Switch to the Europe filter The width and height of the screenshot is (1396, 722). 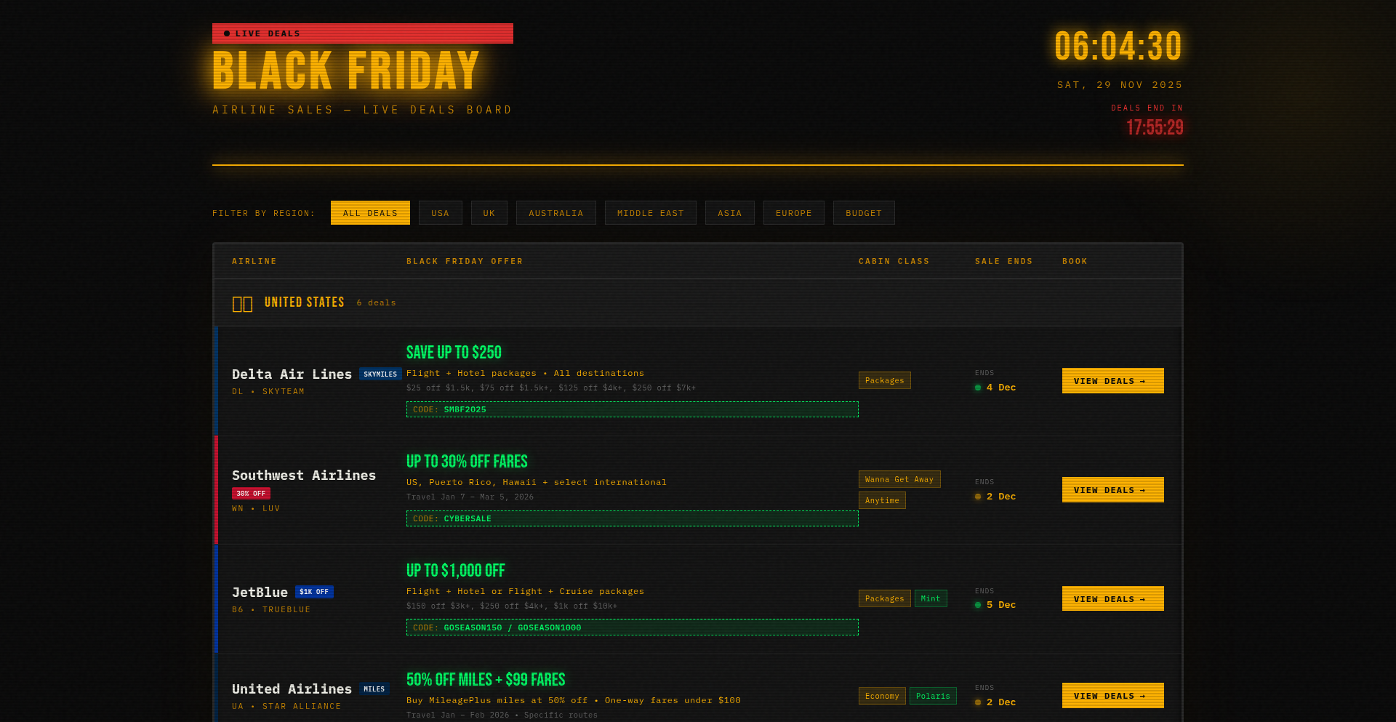pyautogui.click(x=794, y=213)
